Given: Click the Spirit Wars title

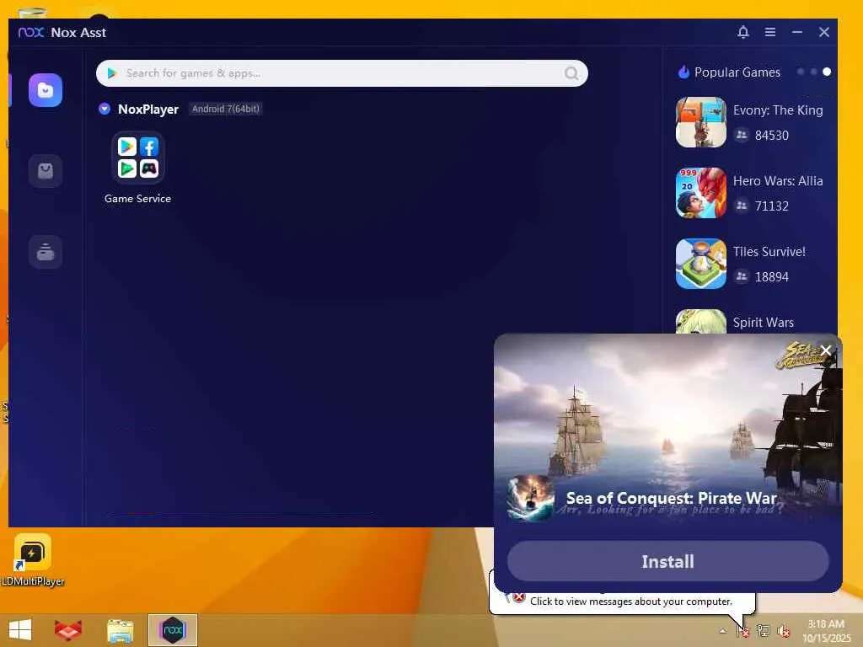Looking at the screenshot, I should (763, 323).
